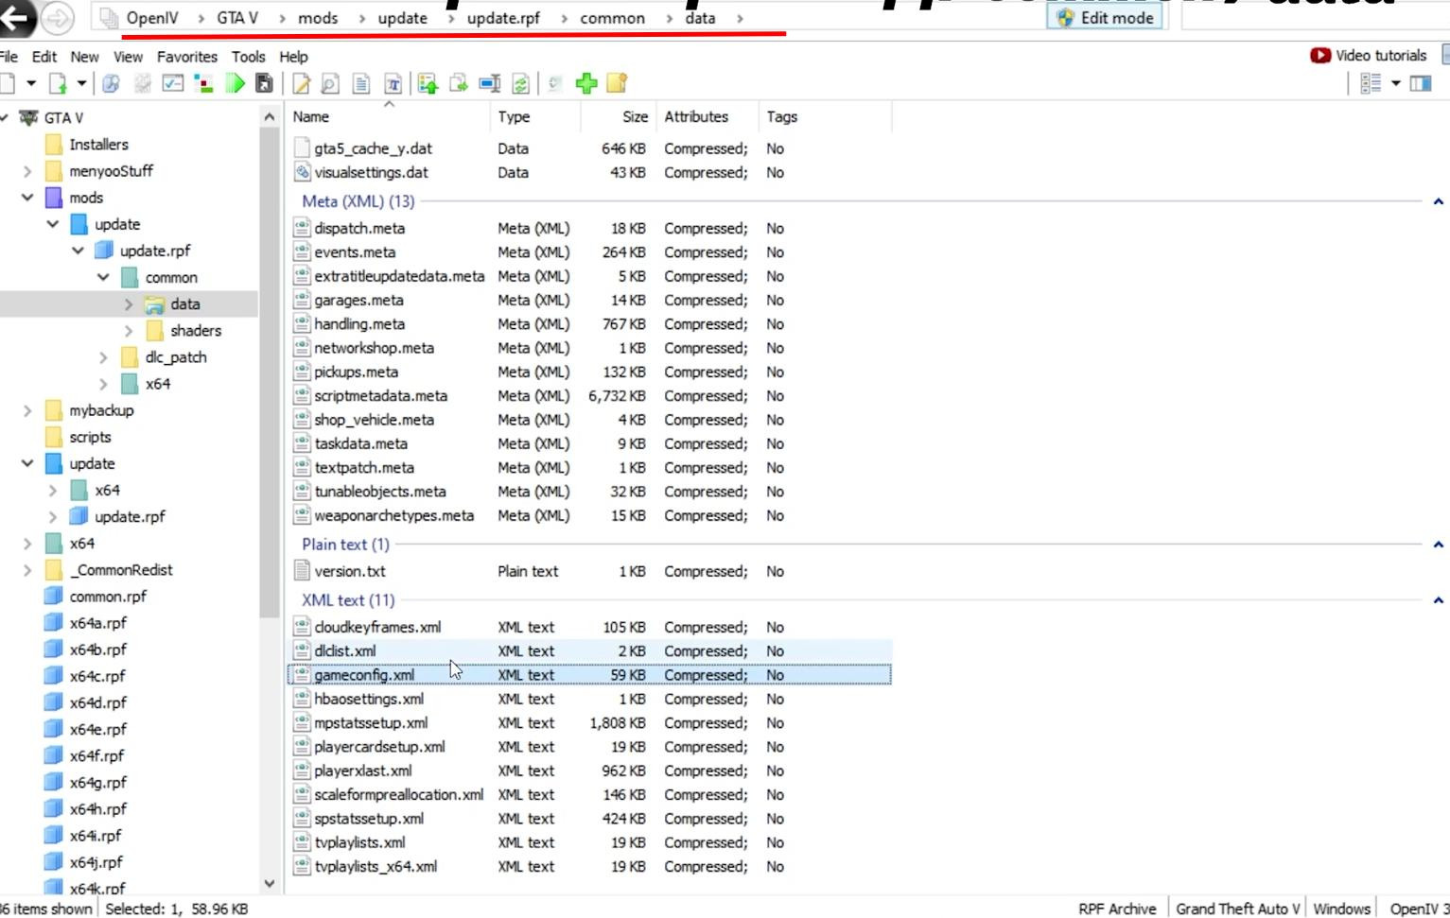Click the green play arrow toolbar icon
This screenshot has height=918, width=1450.
[x=235, y=83]
